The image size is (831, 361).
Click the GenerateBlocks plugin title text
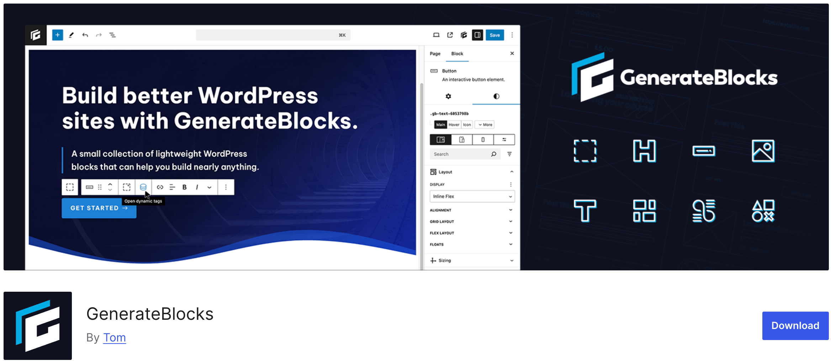pyautogui.click(x=150, y=314)
